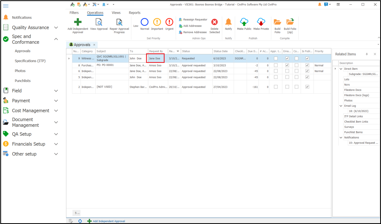Click Reassign Requestor
The width and height of the screenshot is (381, 224).
click(x=193, y=20)
